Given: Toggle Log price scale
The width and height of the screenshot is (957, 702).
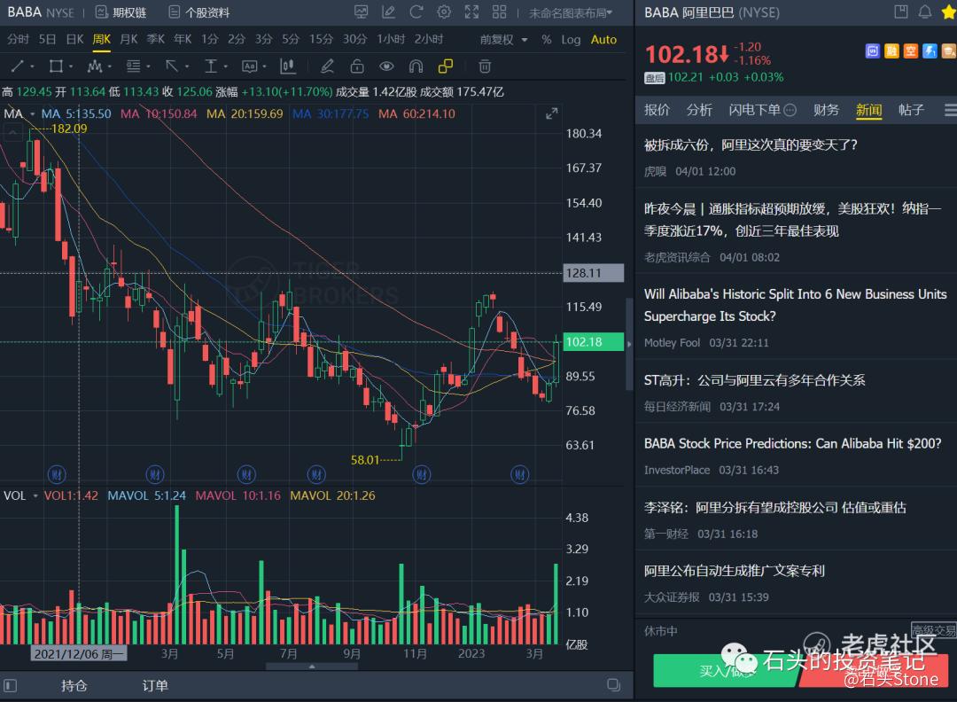Looking at the screenshot, I should [571, 40].
